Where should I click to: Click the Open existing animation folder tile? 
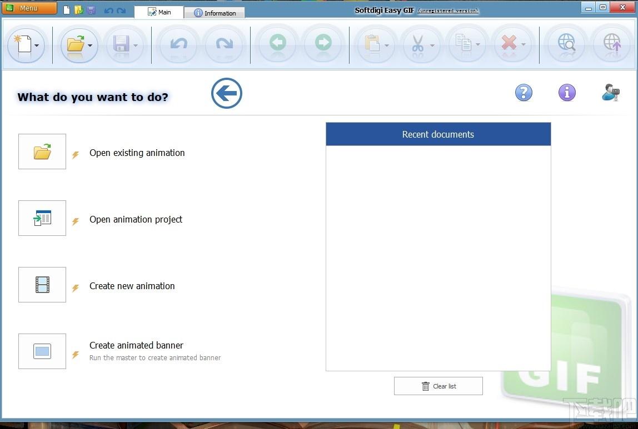pyautogui.click(x=42, y=152)
